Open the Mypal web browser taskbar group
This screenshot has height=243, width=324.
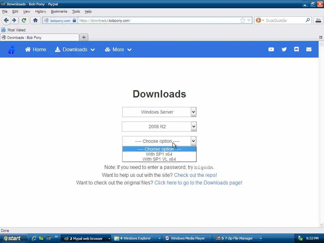point(86,239)
